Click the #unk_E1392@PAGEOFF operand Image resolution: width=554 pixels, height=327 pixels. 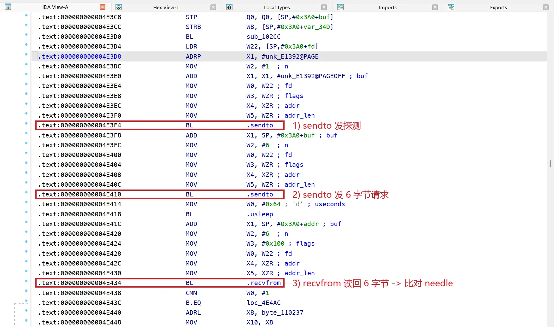[x=311, y=76]
